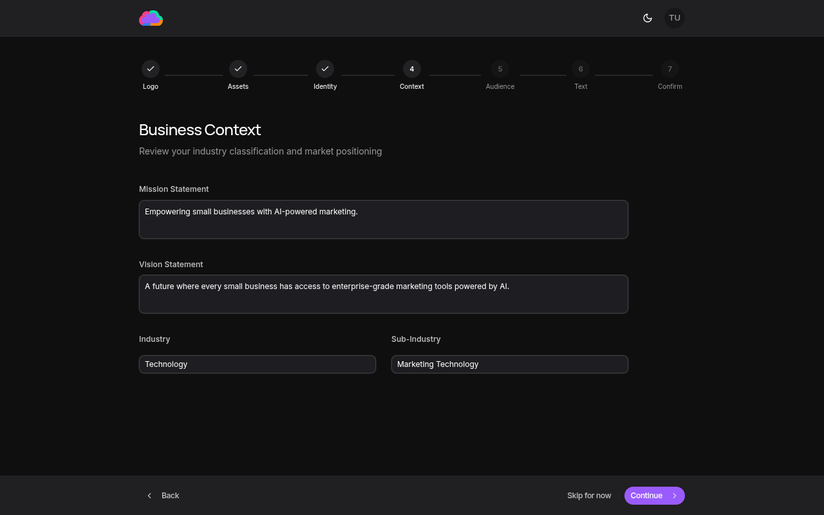Go Back to the previous step
The image size is (824, 515).
[x=163, y=496]
